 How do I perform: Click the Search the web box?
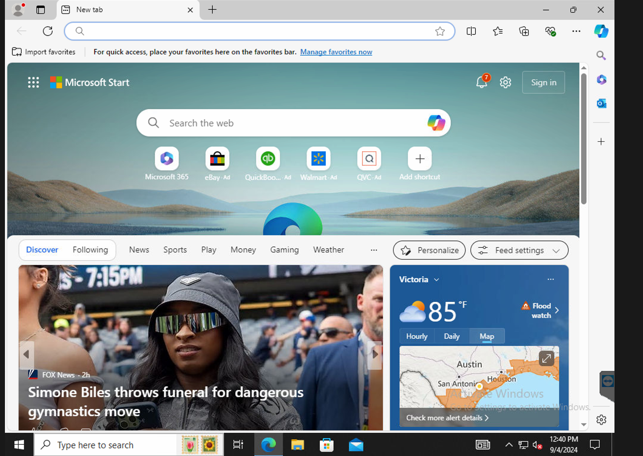[293, 123]
